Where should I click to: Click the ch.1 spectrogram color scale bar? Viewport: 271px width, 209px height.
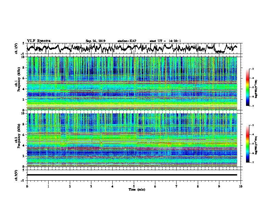point(247,87)
